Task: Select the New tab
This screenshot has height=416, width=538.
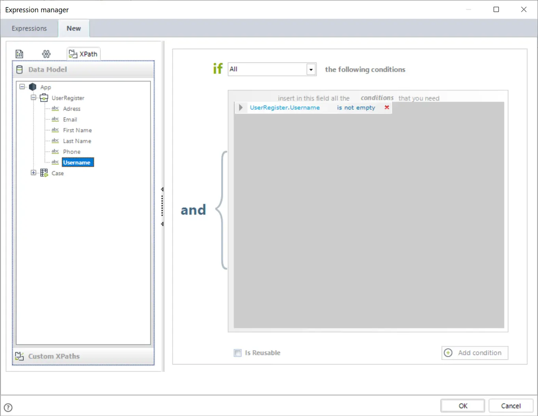Action: coord(74,28)
